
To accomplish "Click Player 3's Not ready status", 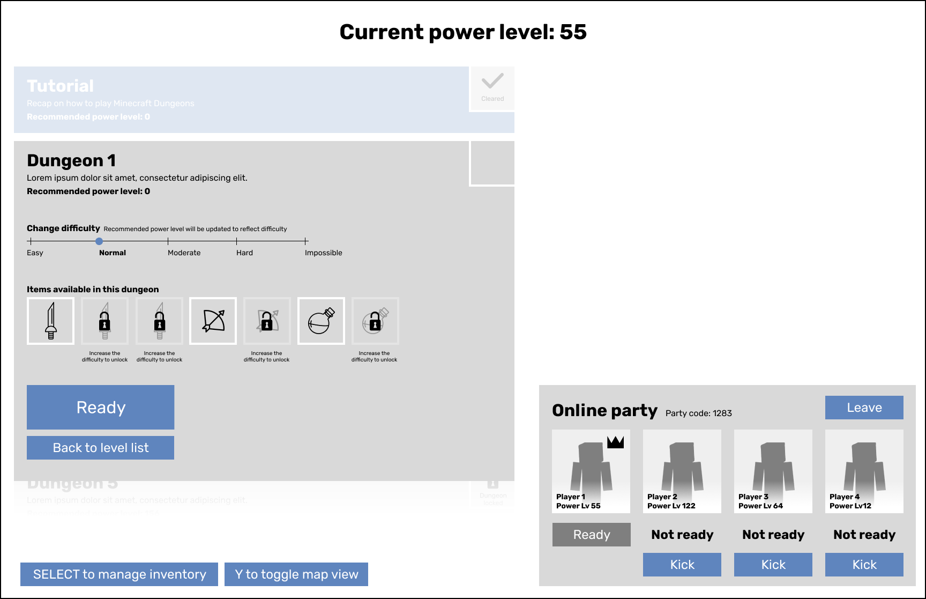I will pyautogui.click(x=773, y=535).
